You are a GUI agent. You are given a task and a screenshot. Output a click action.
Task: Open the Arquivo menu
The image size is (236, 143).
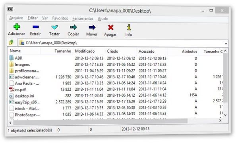click(16, 18)
